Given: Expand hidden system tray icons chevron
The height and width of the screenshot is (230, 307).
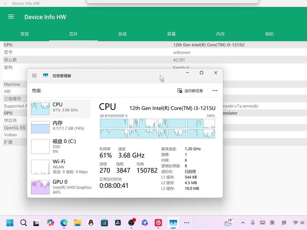Looking at the screenshot, I should [x=243, y=223].
